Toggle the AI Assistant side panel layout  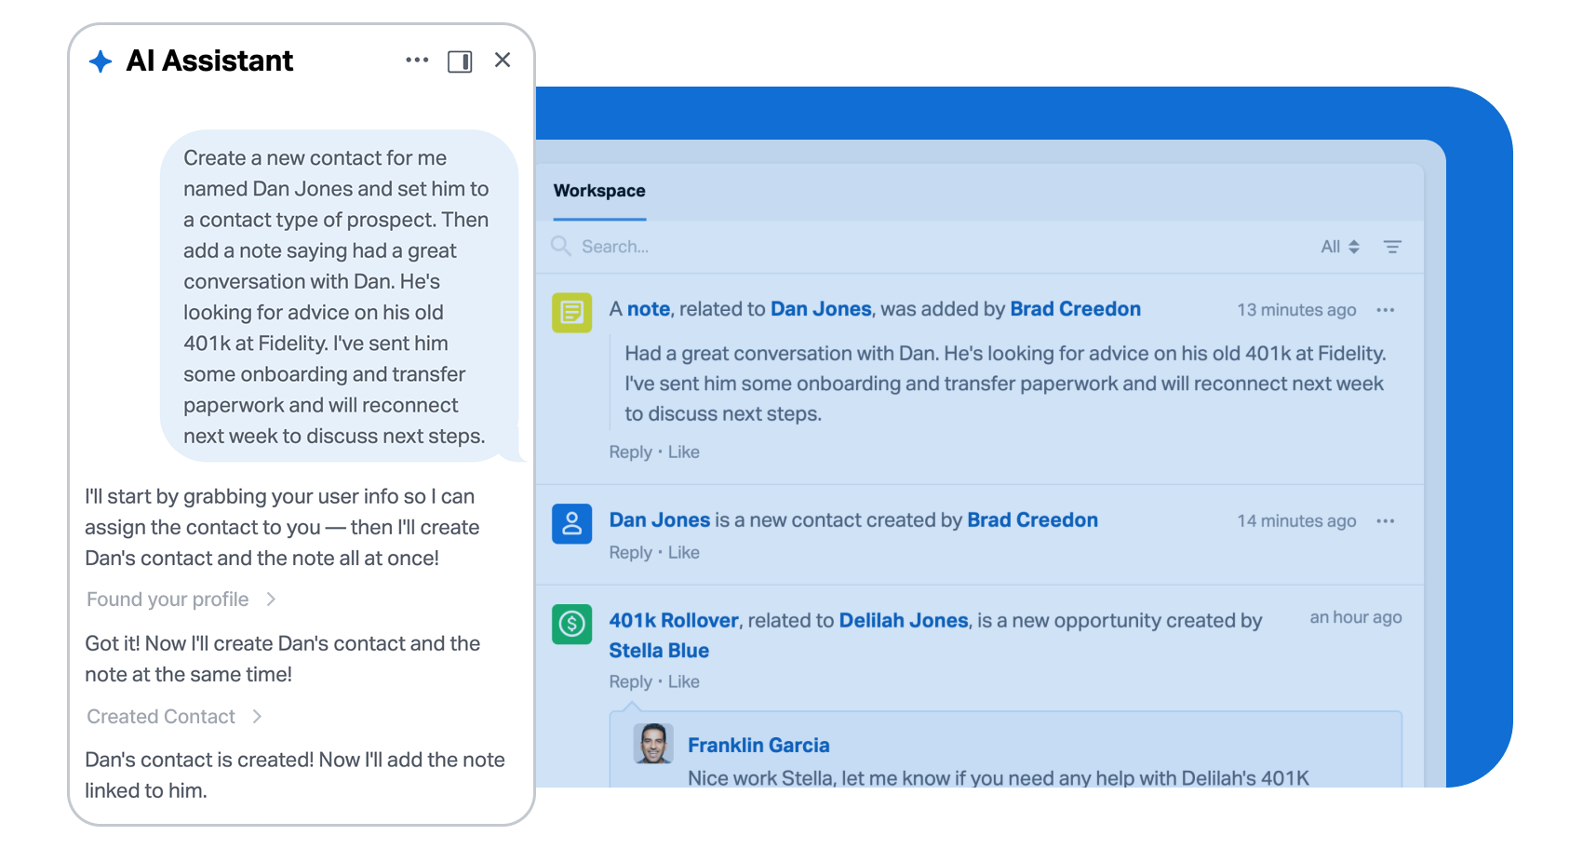[x=460, y=61]
